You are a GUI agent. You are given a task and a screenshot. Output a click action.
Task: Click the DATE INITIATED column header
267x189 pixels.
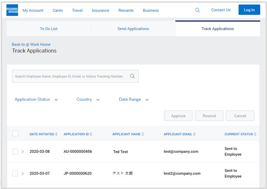(x=42, y=134)
